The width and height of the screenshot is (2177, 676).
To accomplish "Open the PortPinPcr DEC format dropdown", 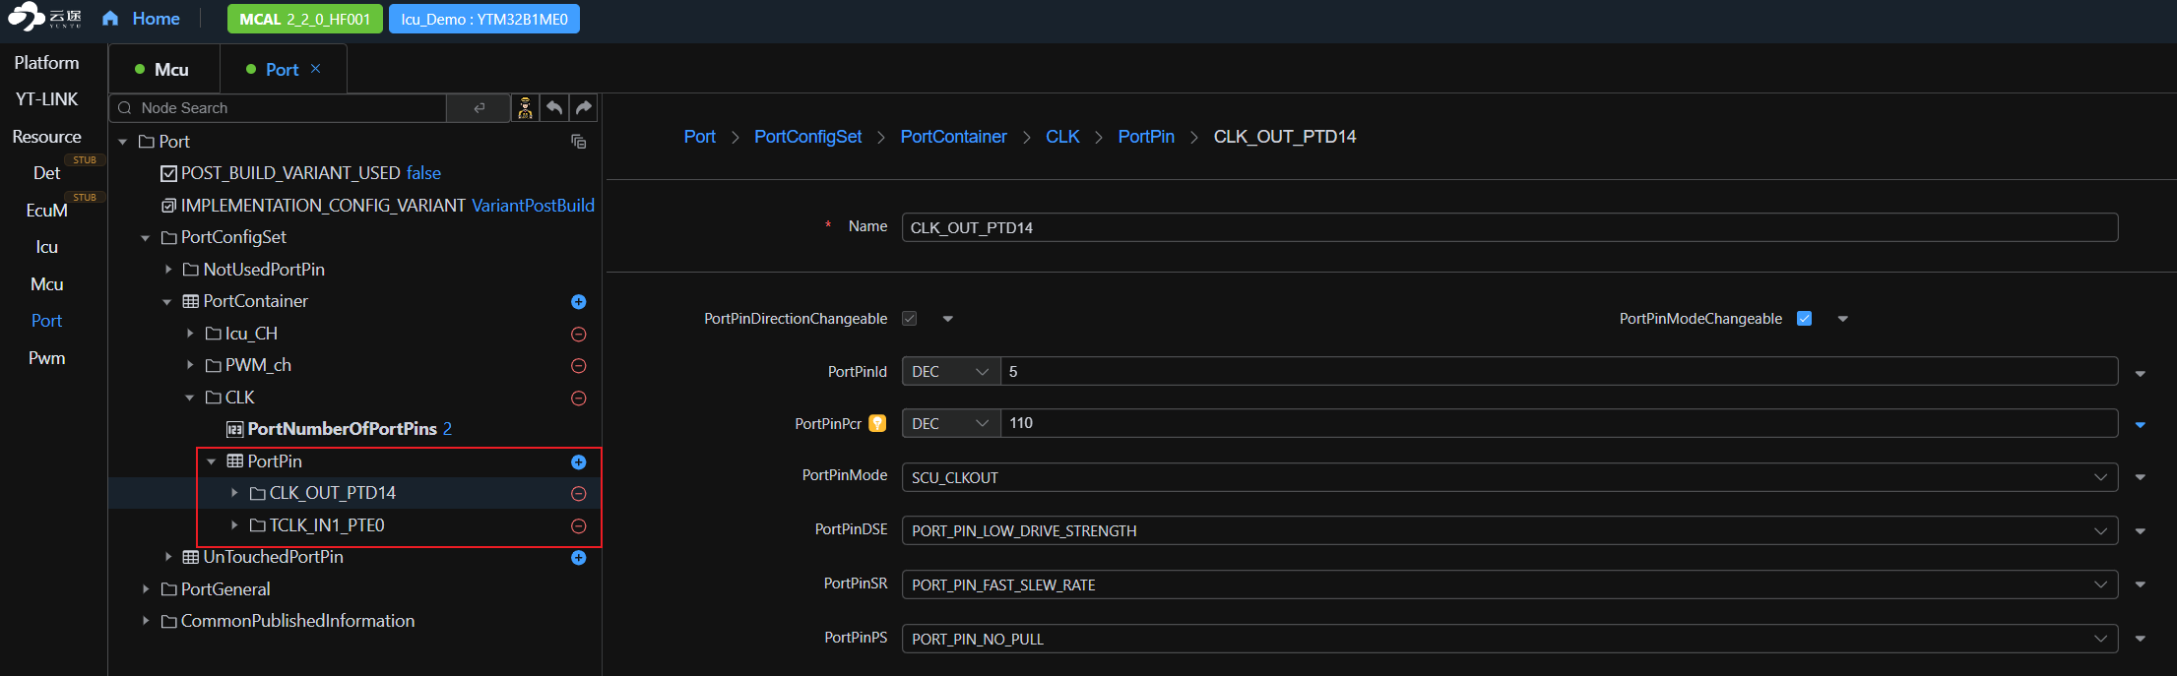I will click(x=950, y=424).
